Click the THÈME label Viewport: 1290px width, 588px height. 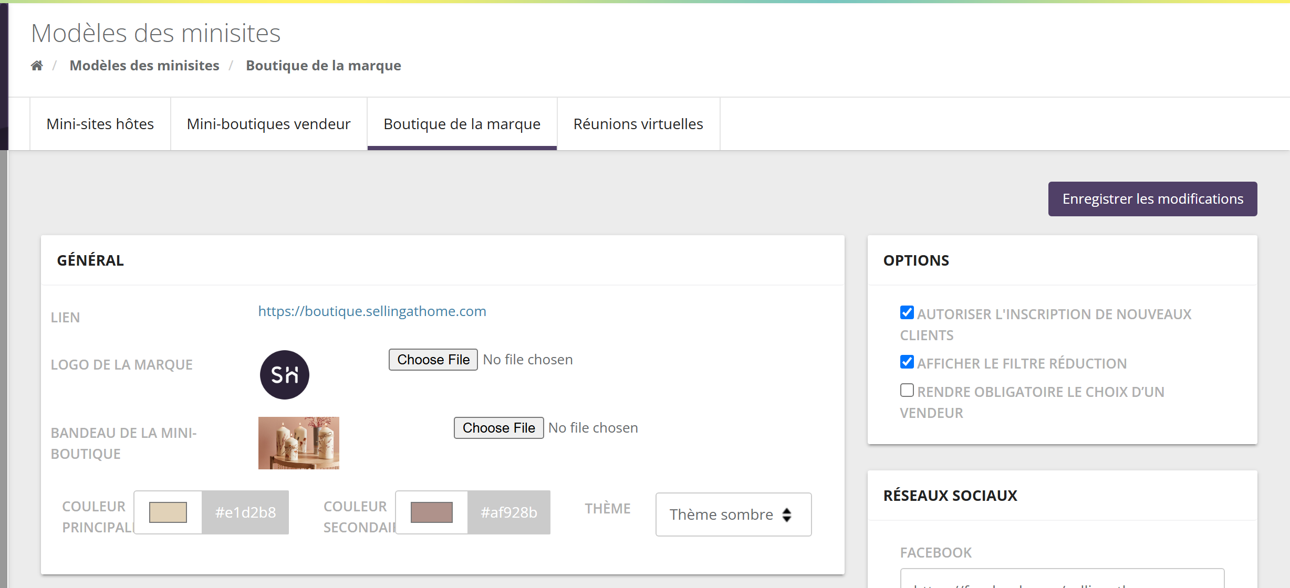[x=608, y=509]
